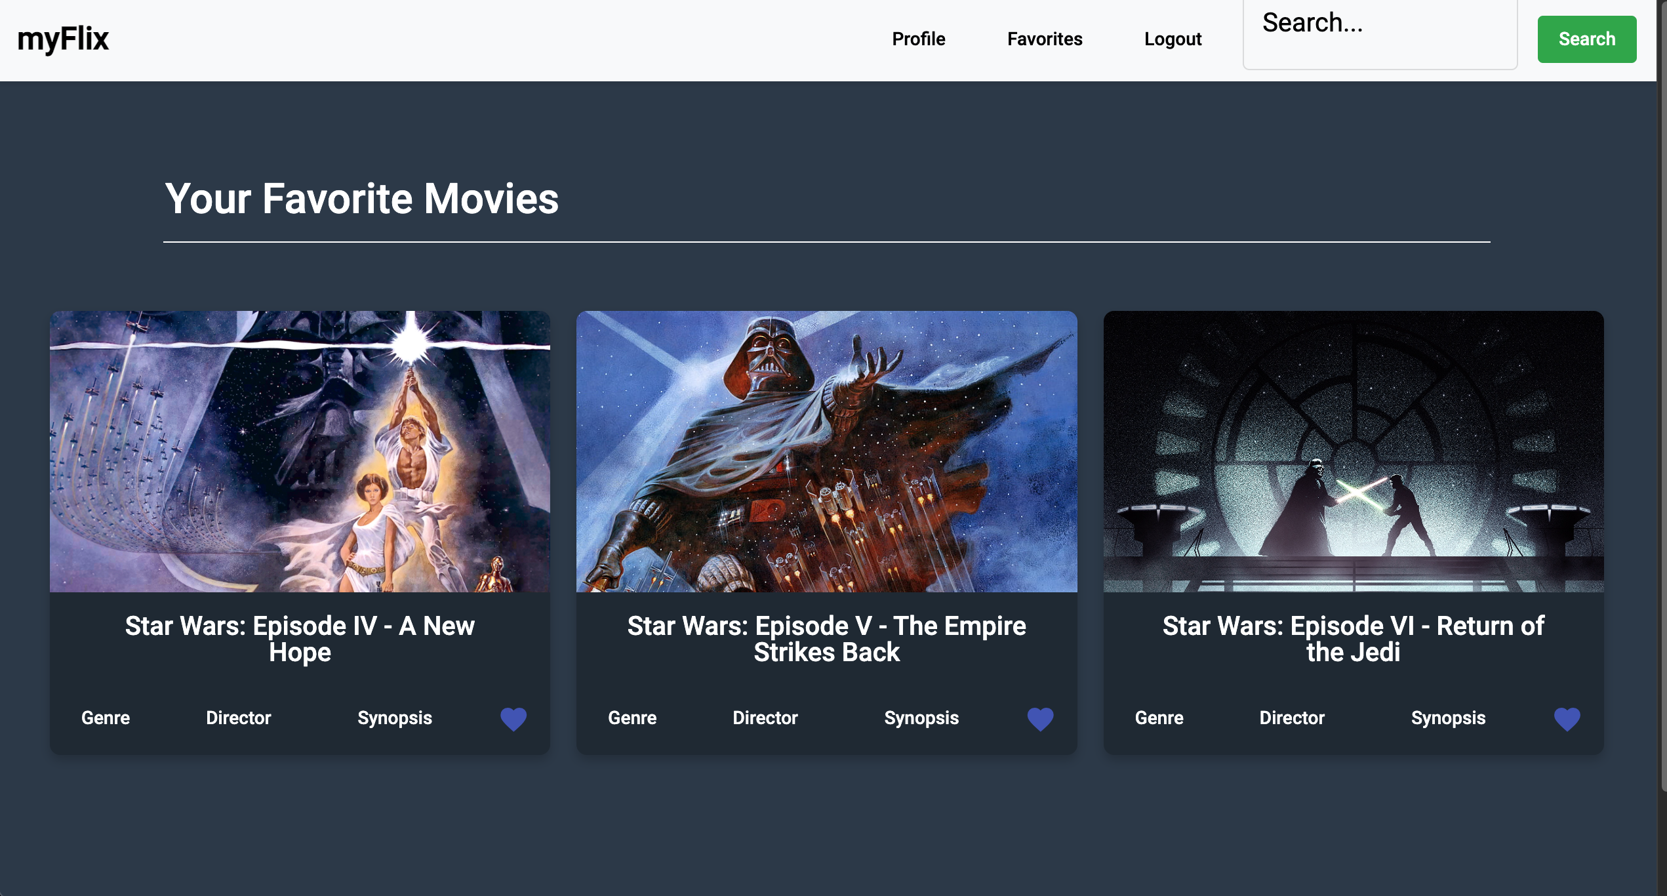Open Genre for A New Hope
Viewport: 1667px width, 896px height.
coord(106,718)
